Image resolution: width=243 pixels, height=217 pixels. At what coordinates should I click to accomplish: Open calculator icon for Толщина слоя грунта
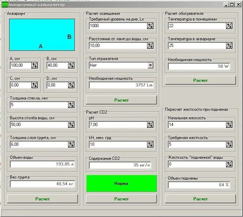click(x=71, y=144)
